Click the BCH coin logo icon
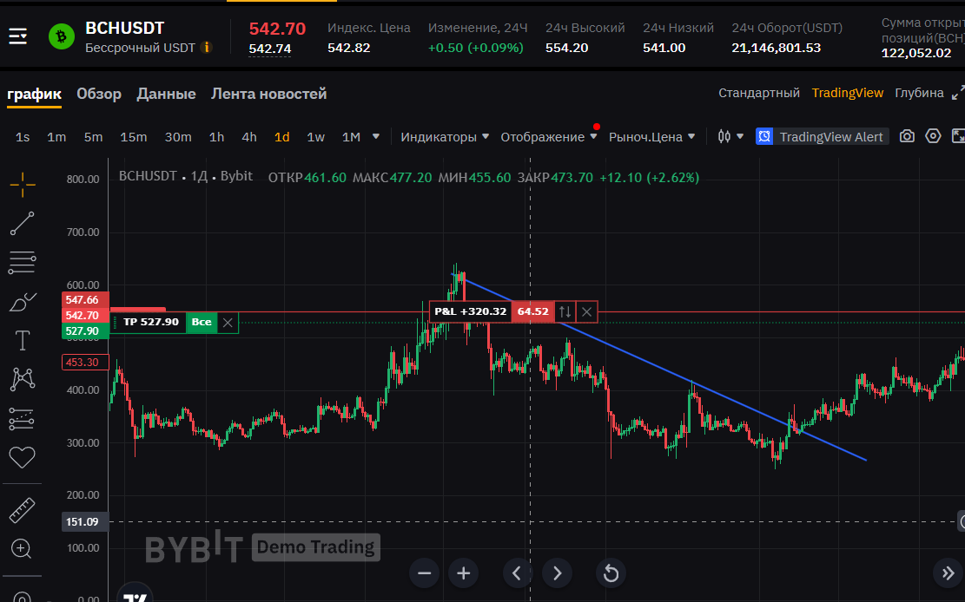The image size is (965, 602). pyautogui.click(x=62, y=37)
